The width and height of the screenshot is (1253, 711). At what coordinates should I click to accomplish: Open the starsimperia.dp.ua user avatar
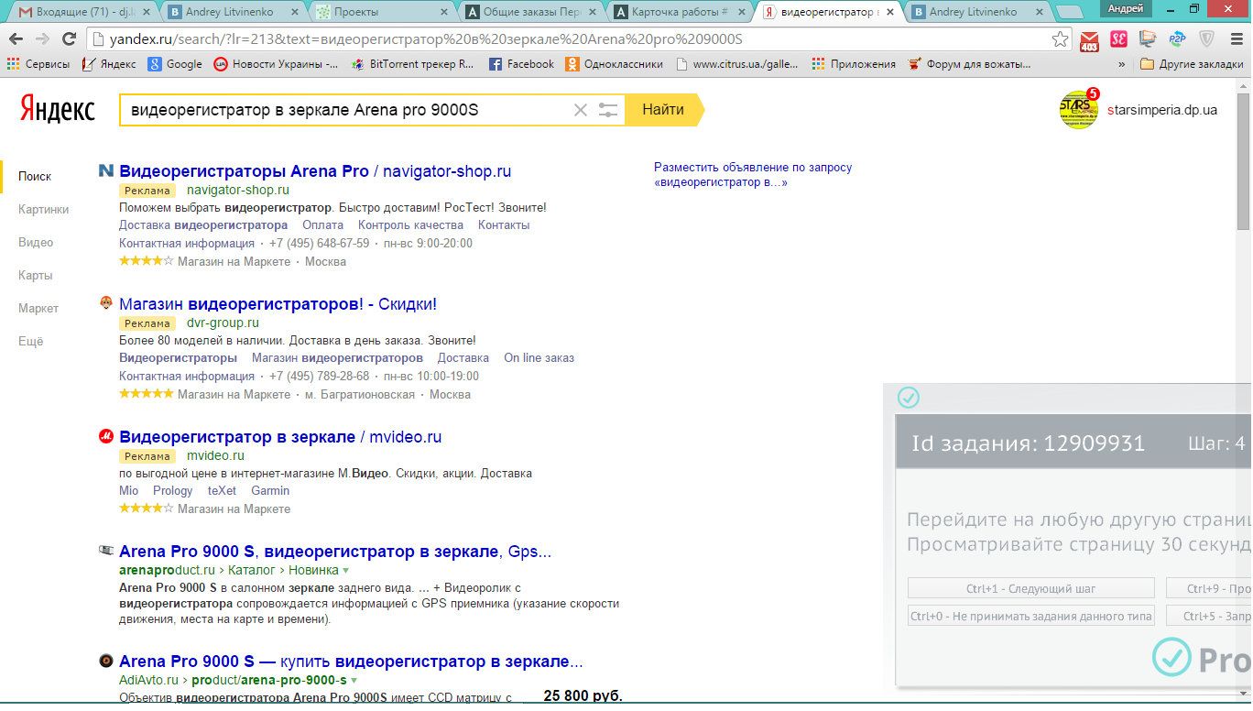coord(1078,110)
